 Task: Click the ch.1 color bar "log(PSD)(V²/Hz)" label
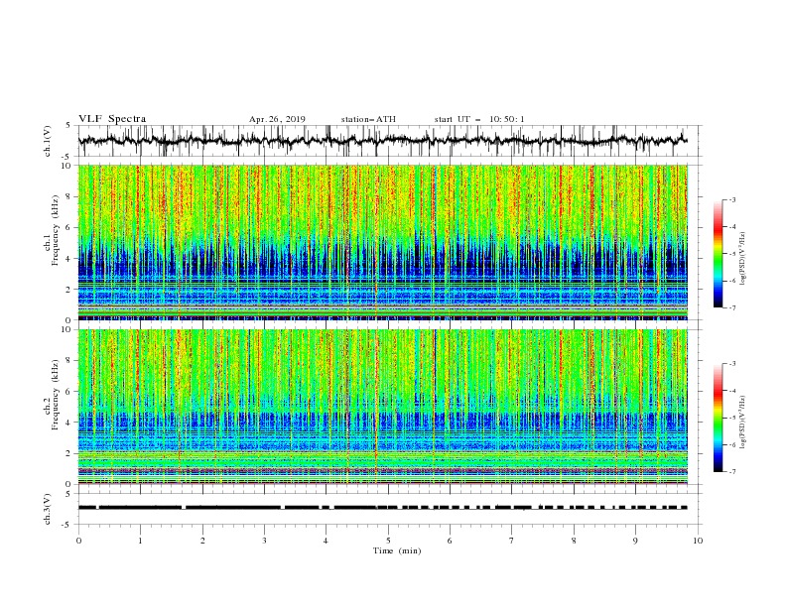743,259
